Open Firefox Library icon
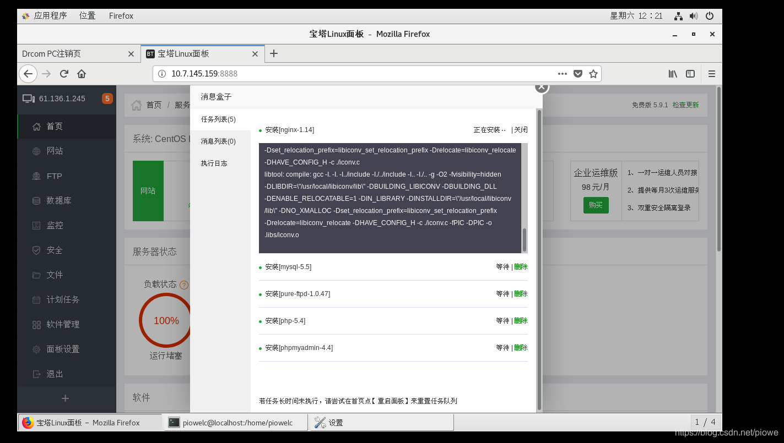The height and width of the screenshot is (443, 784). coord(673,74)
